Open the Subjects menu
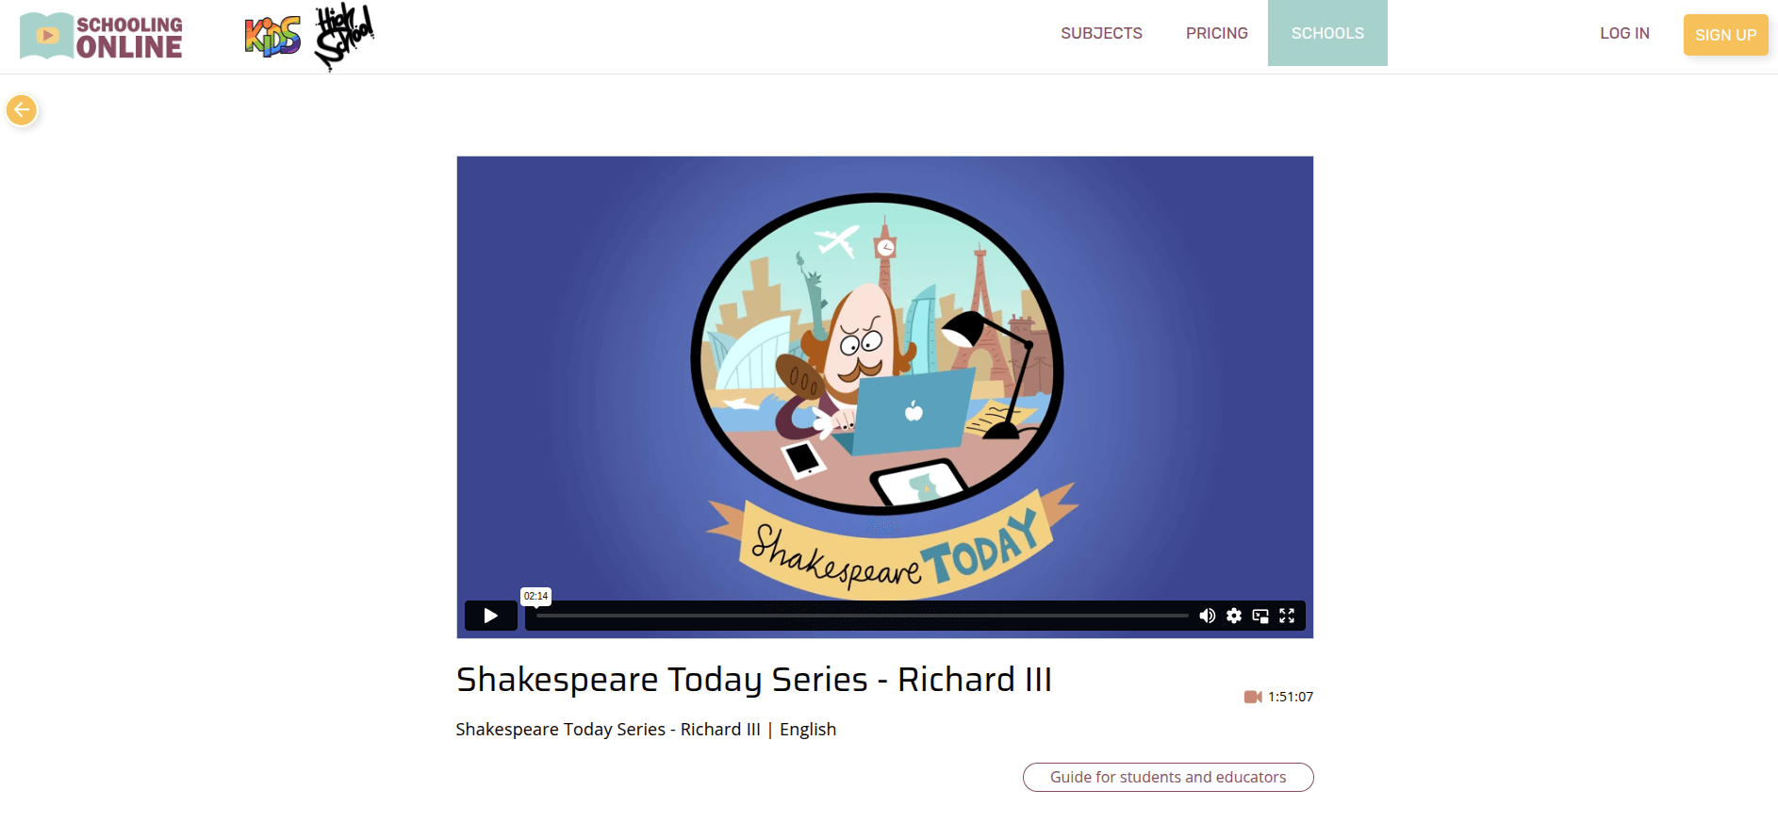Screen dimensions: 1778x823 (x=1101, y=33)
